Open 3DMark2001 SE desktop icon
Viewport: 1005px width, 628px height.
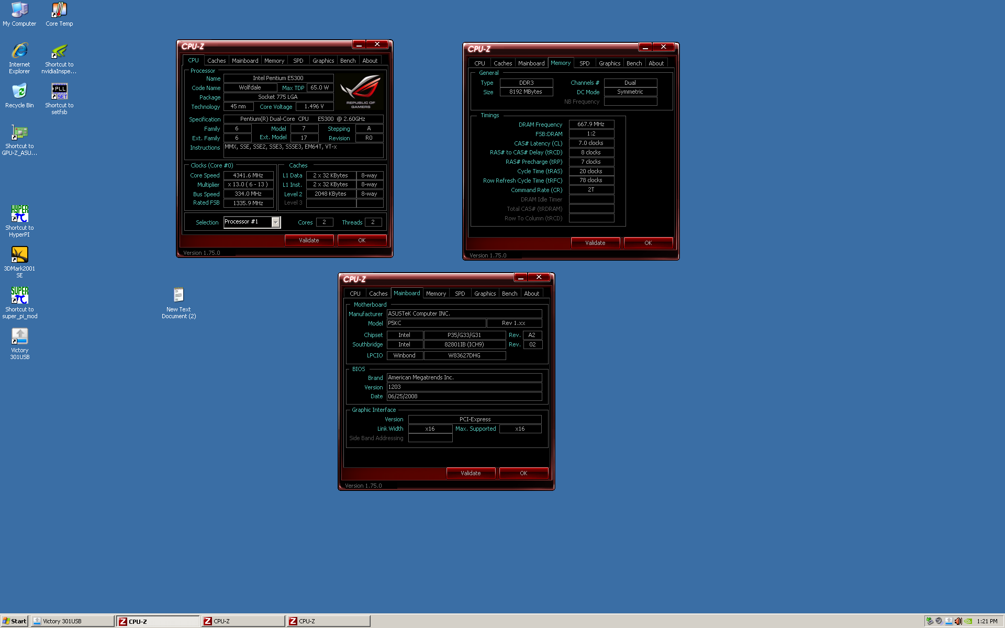coord(19,262)
